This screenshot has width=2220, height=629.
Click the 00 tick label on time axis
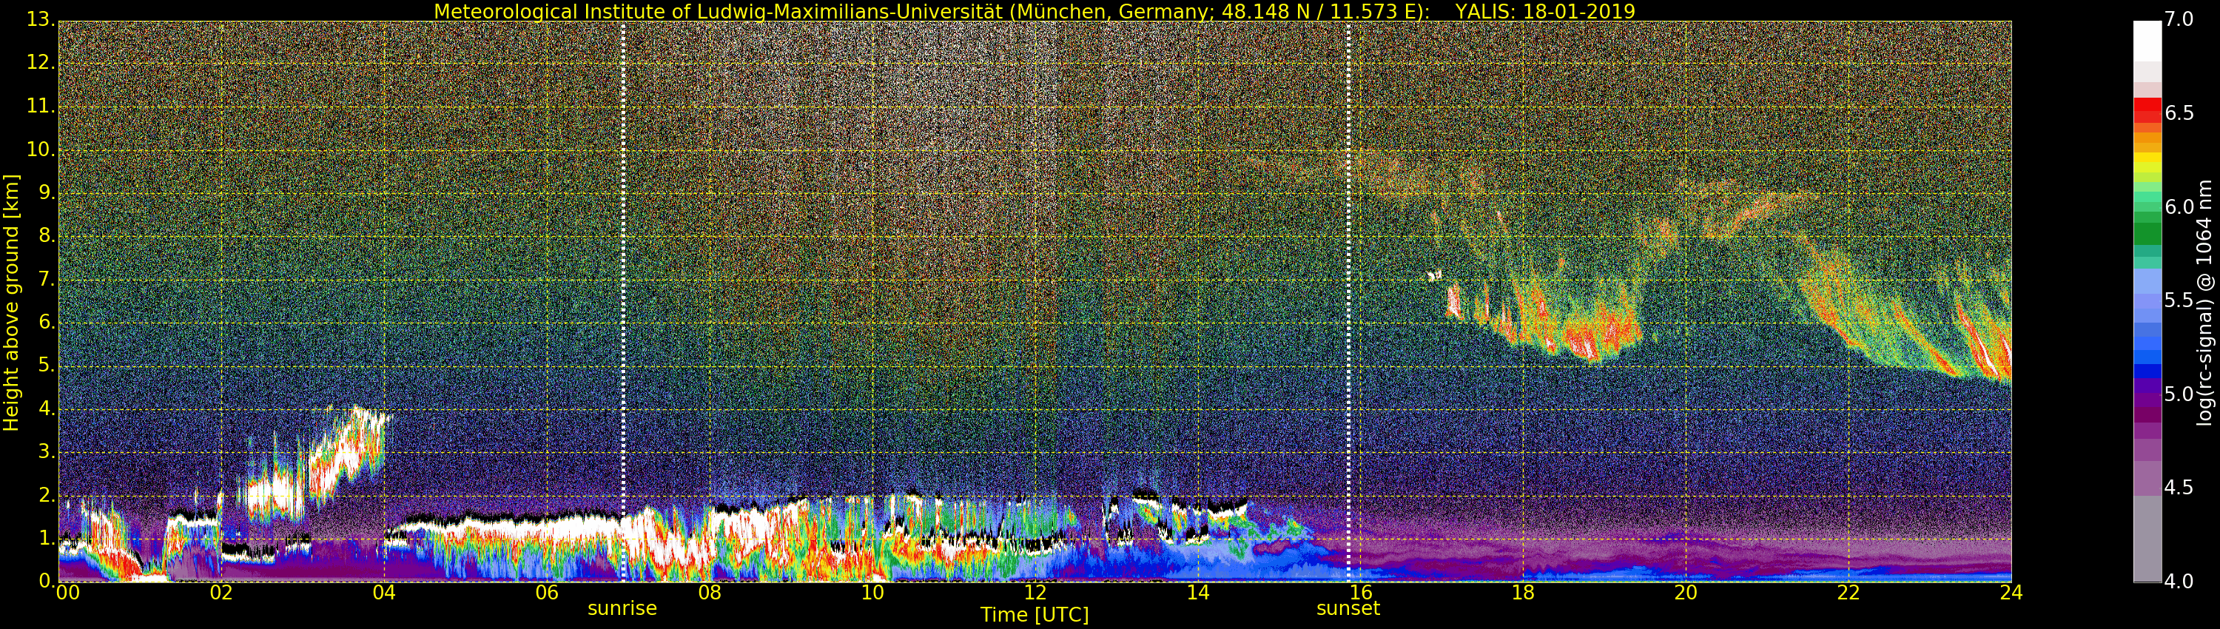coord(68,593)
